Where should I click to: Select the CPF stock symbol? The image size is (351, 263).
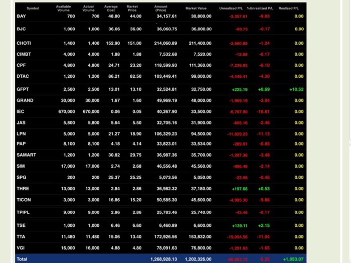click(21, 65)
